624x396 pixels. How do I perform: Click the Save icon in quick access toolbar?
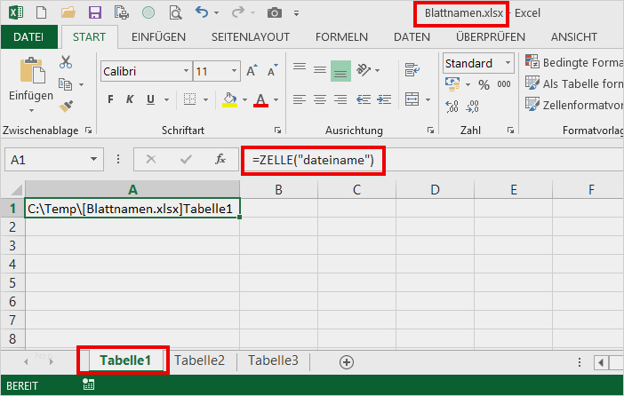tap(95, 13)
